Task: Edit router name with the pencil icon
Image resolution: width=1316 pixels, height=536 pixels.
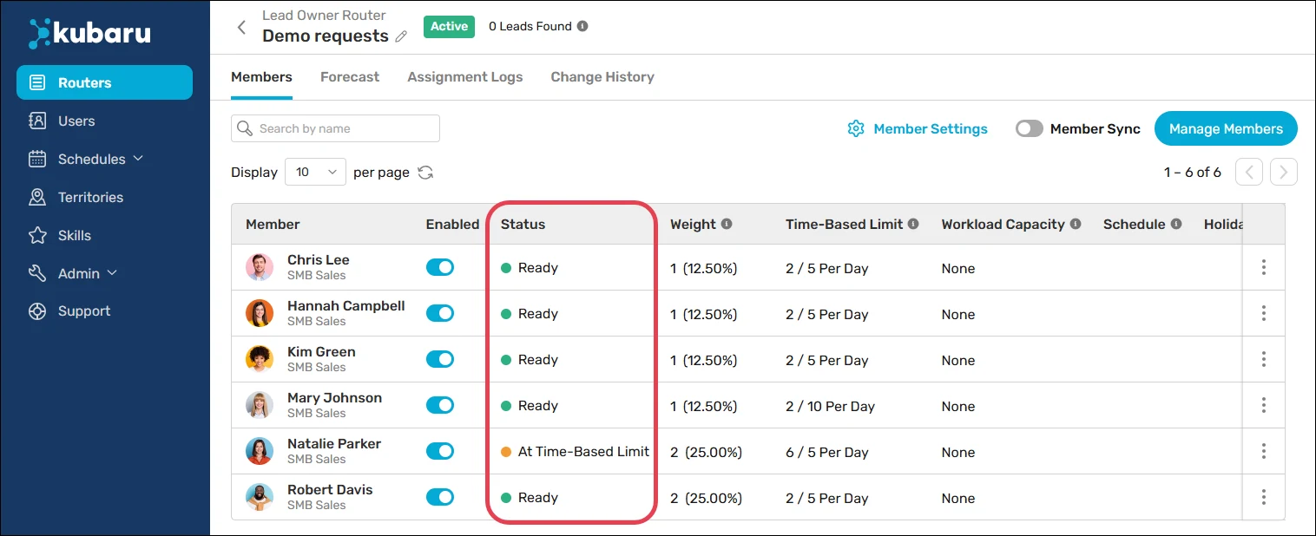Action: click(400, 36)
